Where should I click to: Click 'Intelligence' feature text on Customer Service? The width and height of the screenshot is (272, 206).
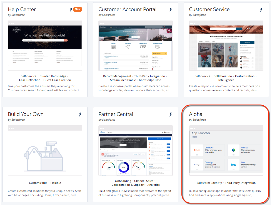click(x=226, y=80)
